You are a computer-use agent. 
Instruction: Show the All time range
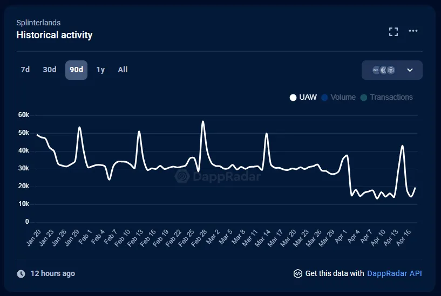(x=123, y=70)
